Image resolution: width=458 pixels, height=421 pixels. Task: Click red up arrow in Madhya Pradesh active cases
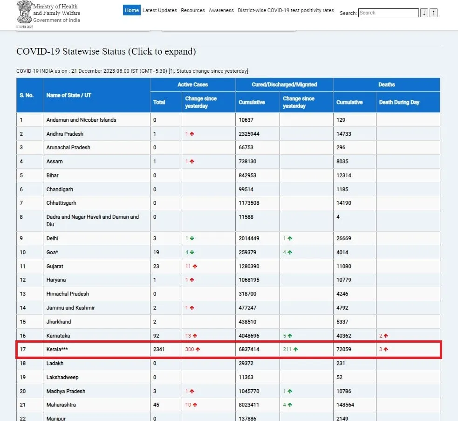[x=192, y=392]
